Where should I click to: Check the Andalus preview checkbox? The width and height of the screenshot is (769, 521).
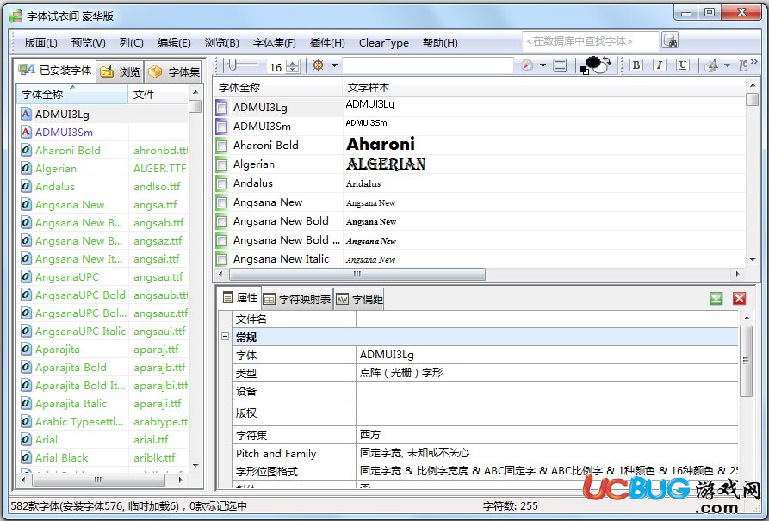tap(222, 183)
